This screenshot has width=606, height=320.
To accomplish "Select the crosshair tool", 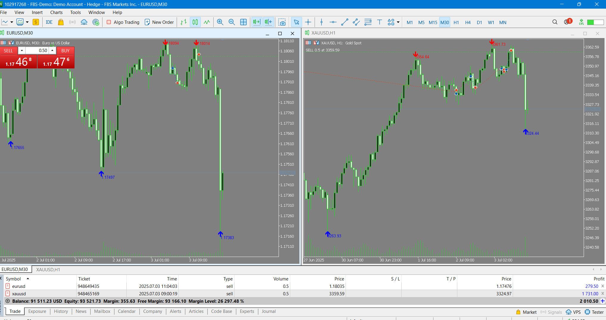I will click(x=308, y=22).
